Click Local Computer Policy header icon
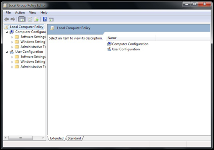 pos(52,28)
